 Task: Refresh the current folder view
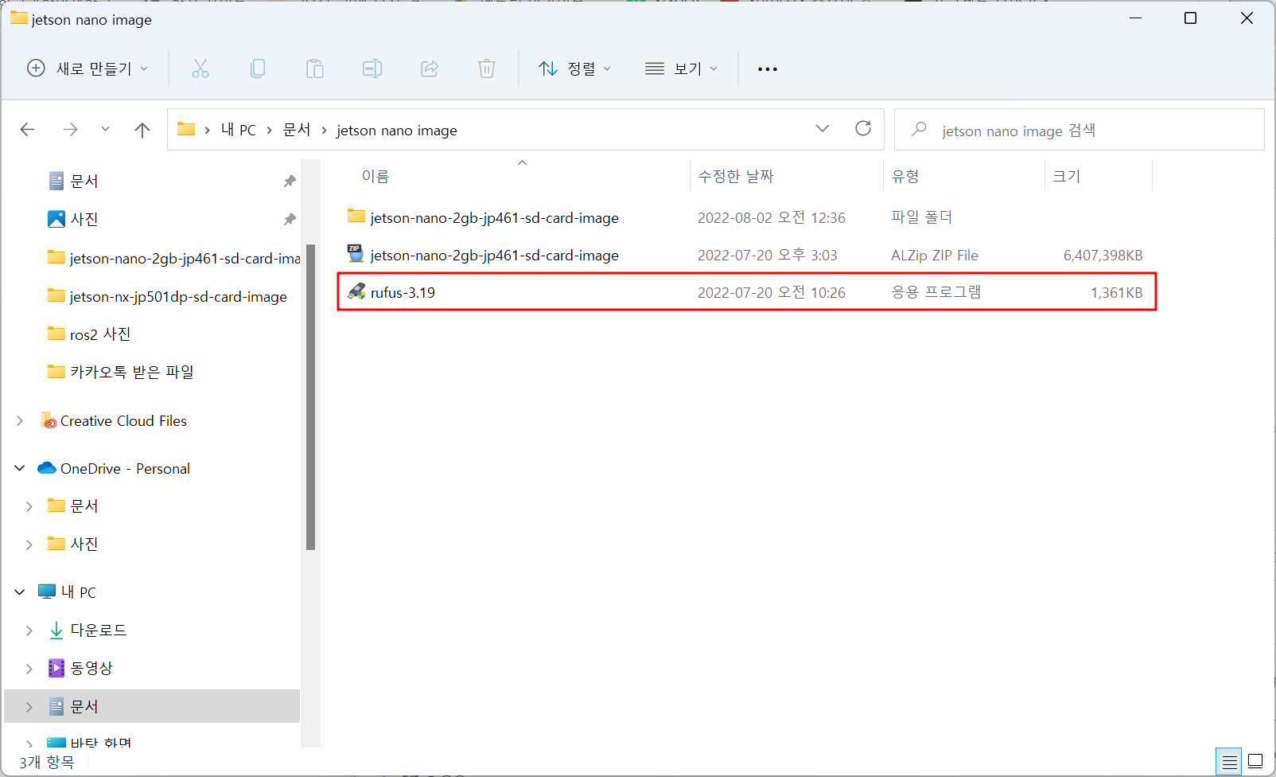pos(863,128)
